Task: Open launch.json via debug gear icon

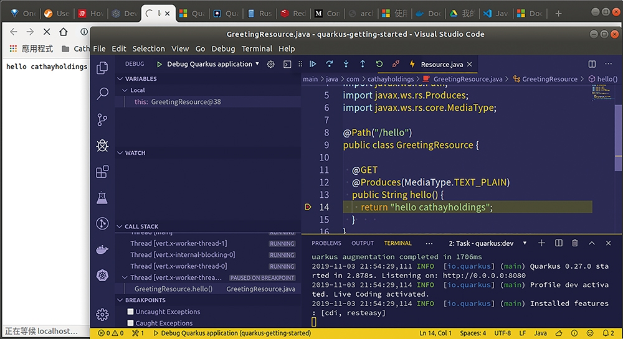Action: pos(270,64)
